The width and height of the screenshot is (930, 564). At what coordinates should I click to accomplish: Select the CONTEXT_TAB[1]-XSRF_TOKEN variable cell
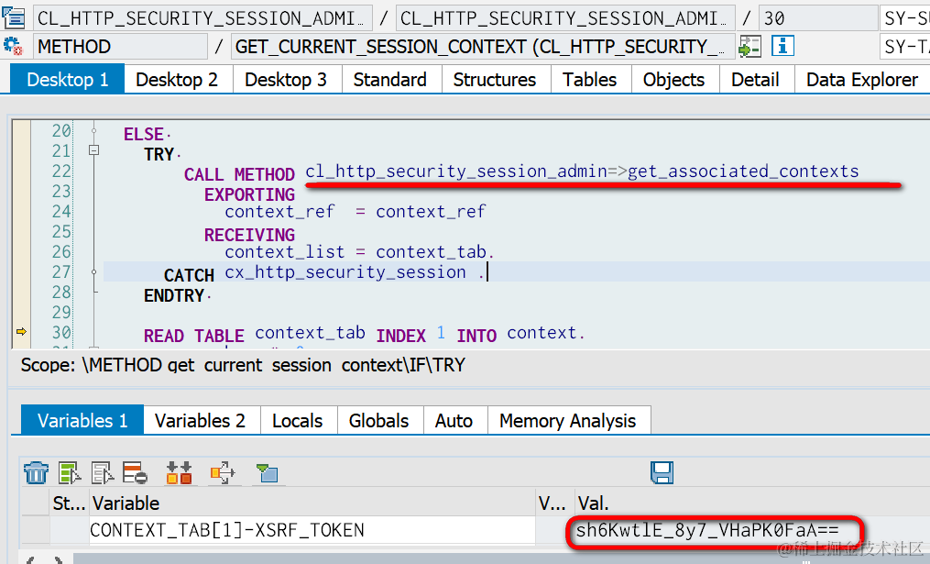[x=312, y=529]
